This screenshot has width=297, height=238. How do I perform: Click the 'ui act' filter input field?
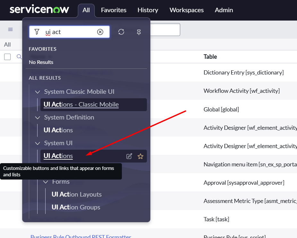coord(69,32)
